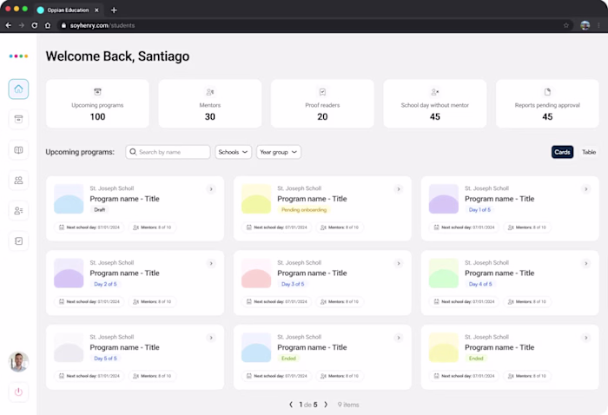Click the Draft status badge
Screen dimensions: 608x415
(99, 209)
